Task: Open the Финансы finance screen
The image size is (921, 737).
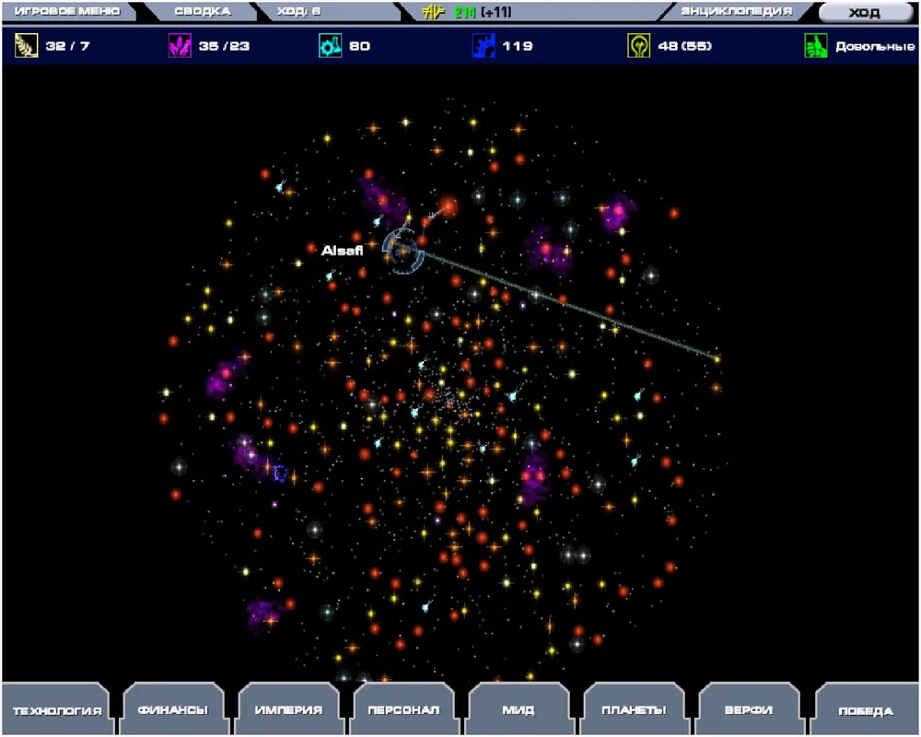Action: coord(172,710)
